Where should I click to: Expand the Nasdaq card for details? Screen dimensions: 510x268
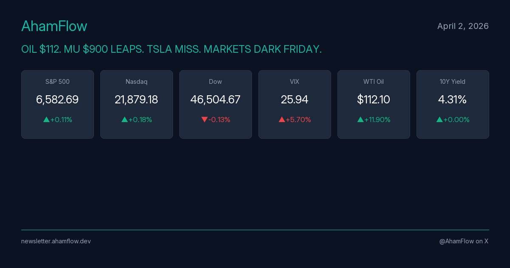pyautogui.click(x=136, y=104)
